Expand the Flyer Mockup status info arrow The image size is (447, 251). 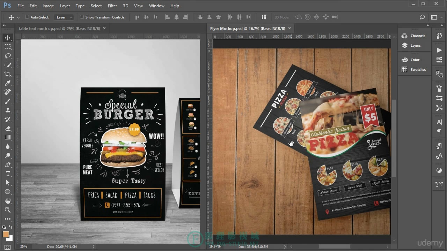point(285,246)
